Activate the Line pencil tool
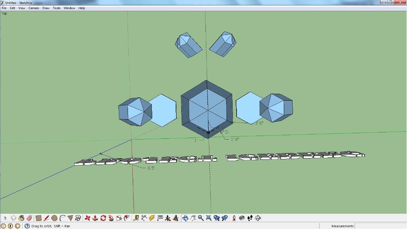Screen dimensions: 407x229 click(47, 218)
